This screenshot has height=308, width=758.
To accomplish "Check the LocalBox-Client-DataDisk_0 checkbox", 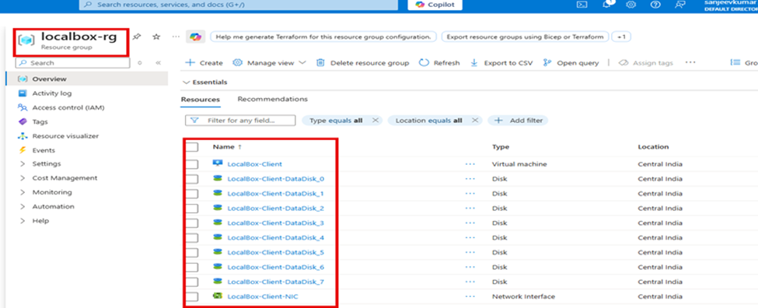I will pyautogui.click(x=192, y=180).
